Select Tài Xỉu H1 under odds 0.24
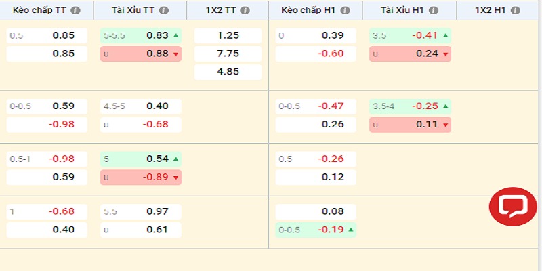Screen dimensions: 542x271 click(x=410, y=54)
